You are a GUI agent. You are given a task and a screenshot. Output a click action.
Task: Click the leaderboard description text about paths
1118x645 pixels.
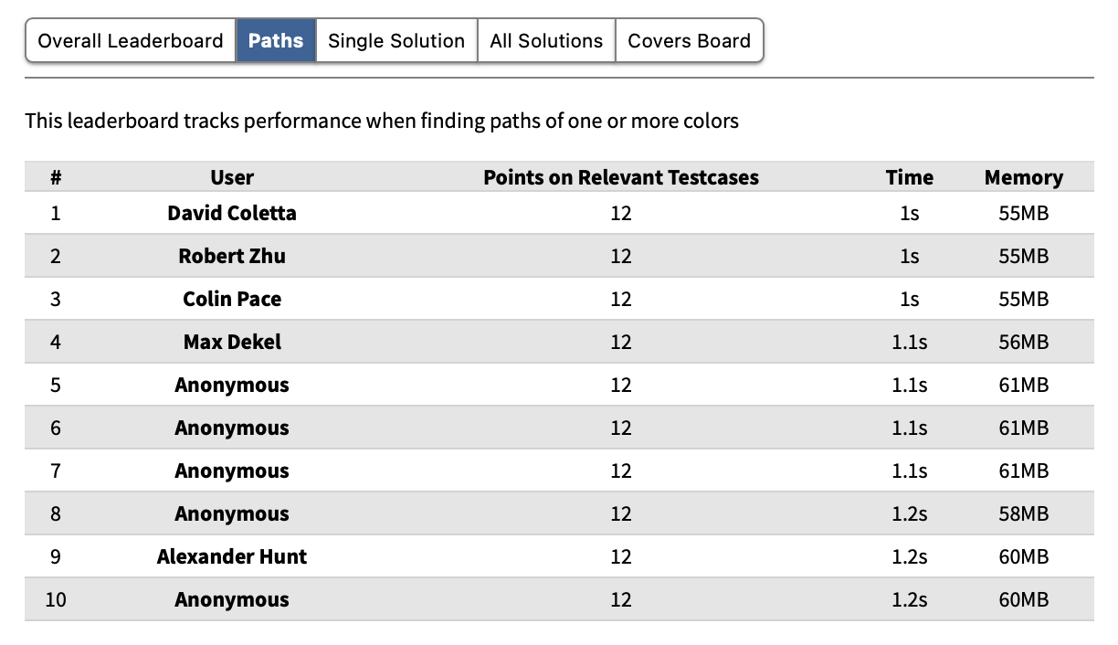[382, 121]
